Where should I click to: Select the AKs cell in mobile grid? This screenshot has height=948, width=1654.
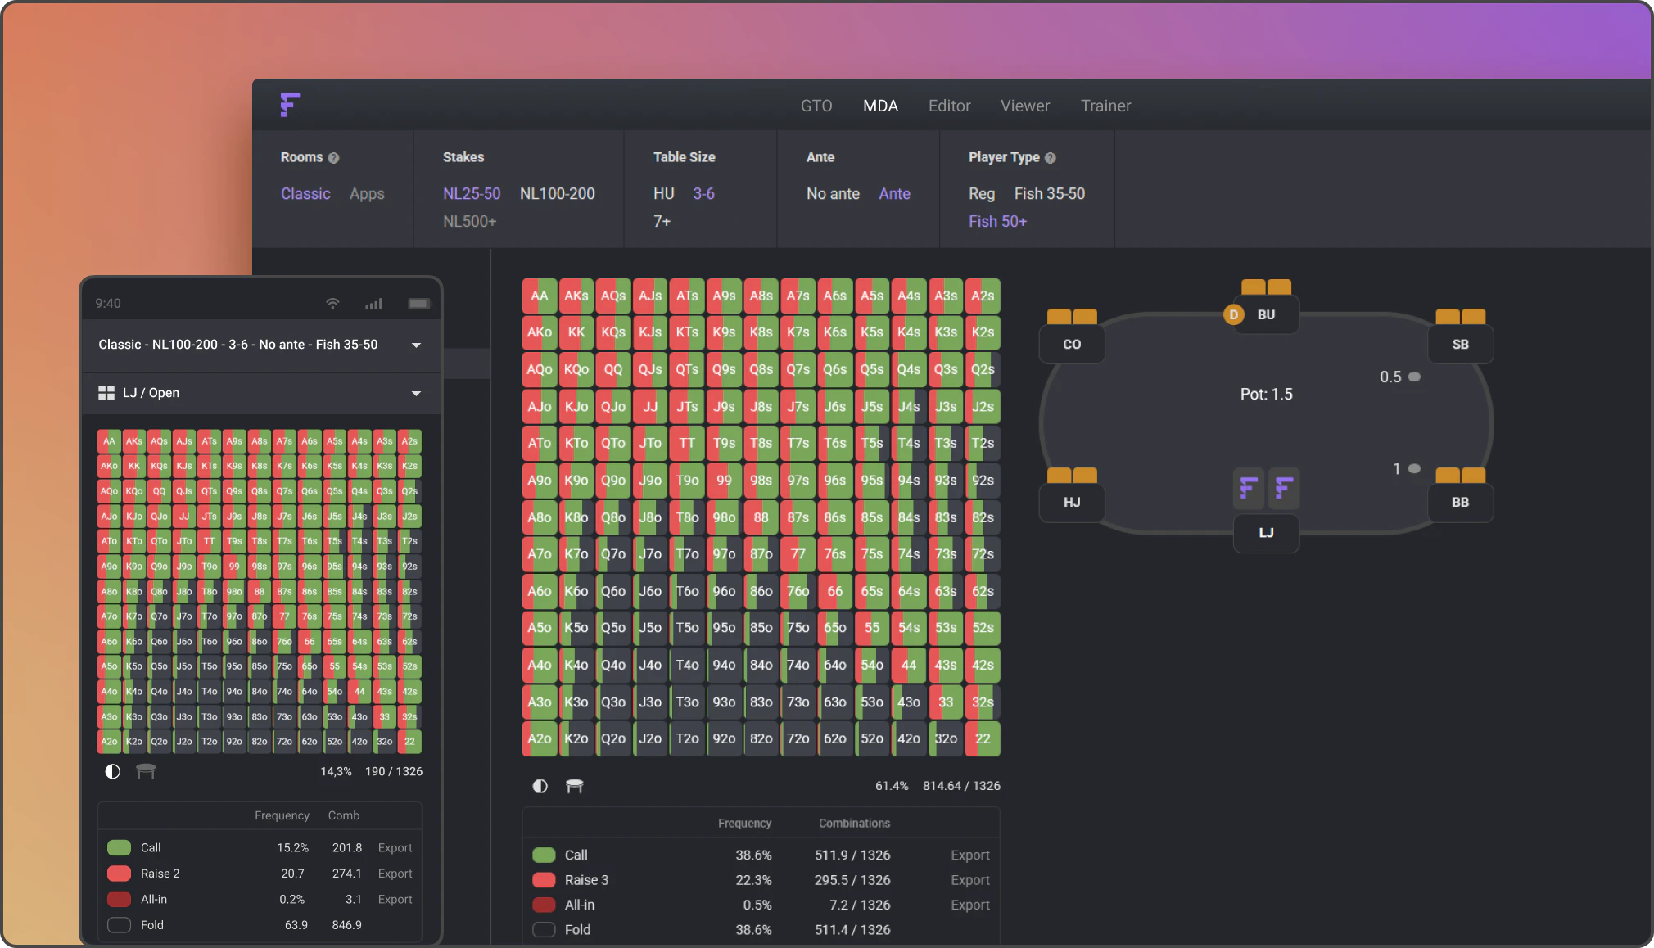pos(134,441)
